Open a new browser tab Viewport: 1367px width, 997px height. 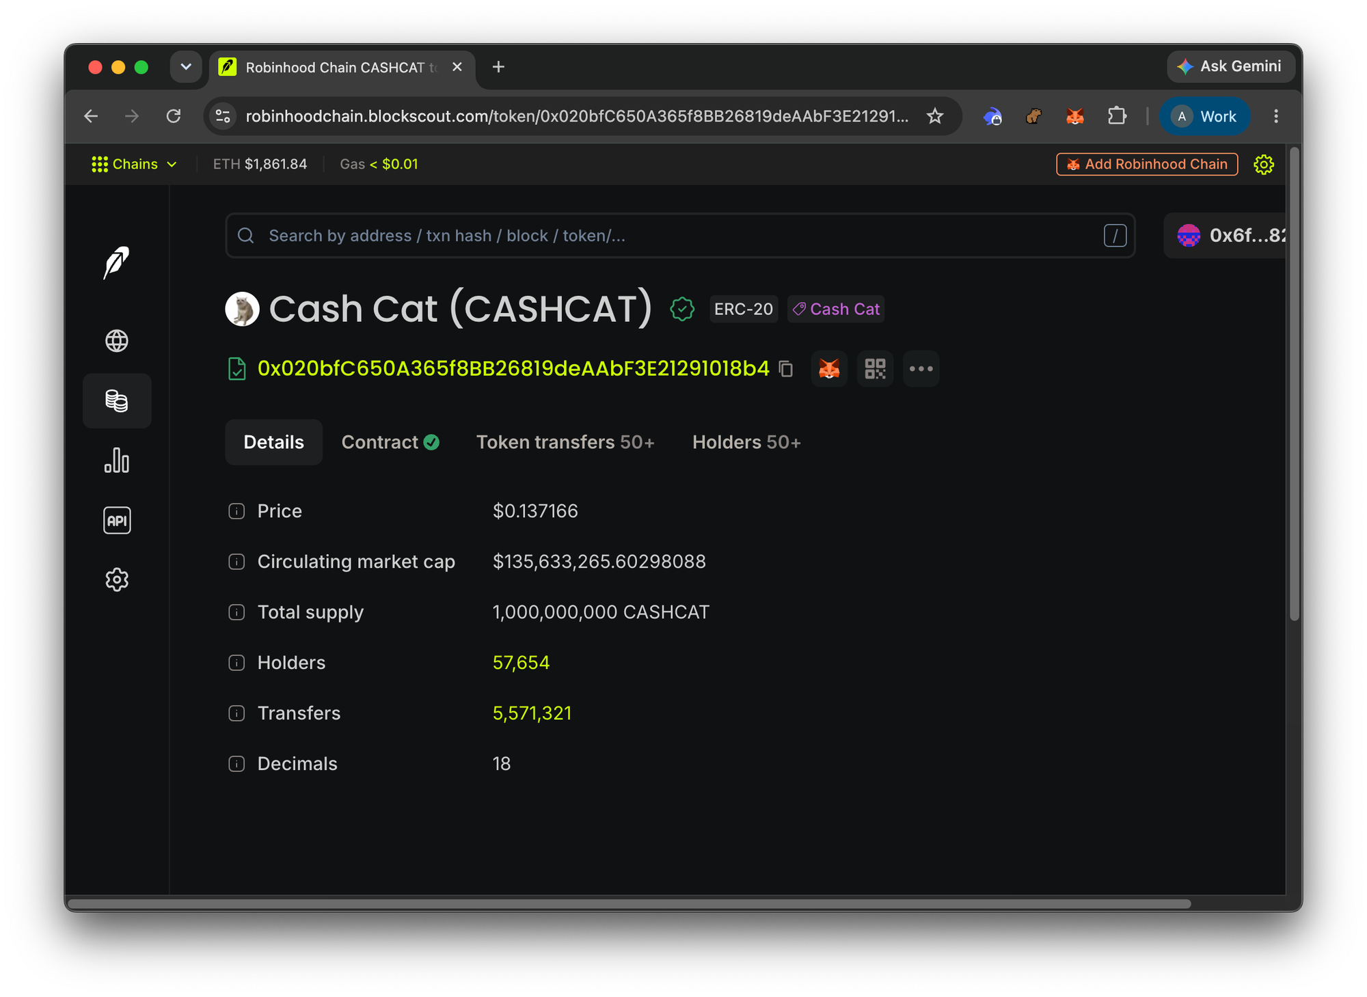[498, 67]
